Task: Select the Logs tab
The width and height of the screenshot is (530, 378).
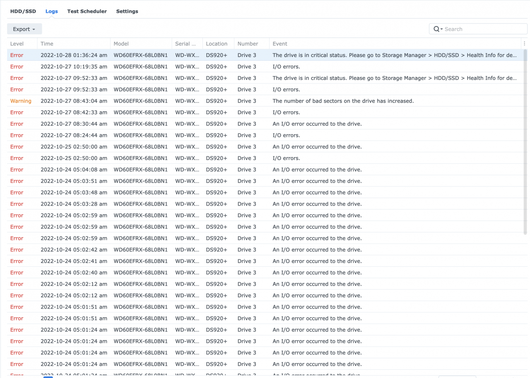Action: 52,11
